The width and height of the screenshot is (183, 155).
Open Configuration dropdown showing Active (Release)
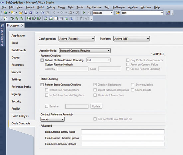point(77,39)
